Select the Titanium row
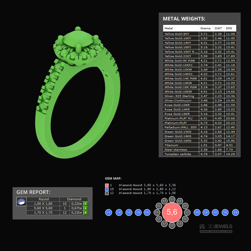Image resolution: width=251 pixels, height=251 pixels. 200,145
